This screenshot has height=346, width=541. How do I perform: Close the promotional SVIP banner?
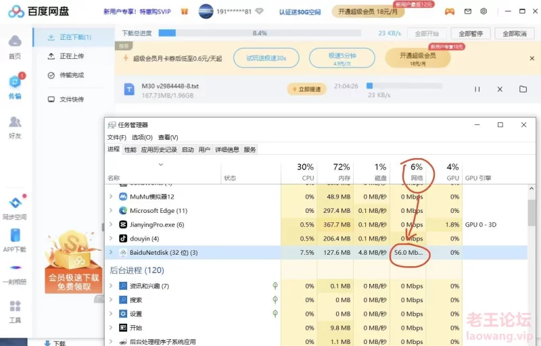tap(532, 58)
